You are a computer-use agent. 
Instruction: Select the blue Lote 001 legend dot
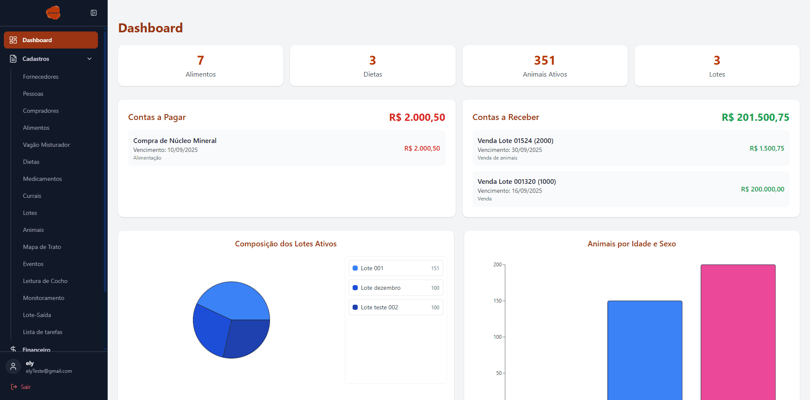pos(356,268)
